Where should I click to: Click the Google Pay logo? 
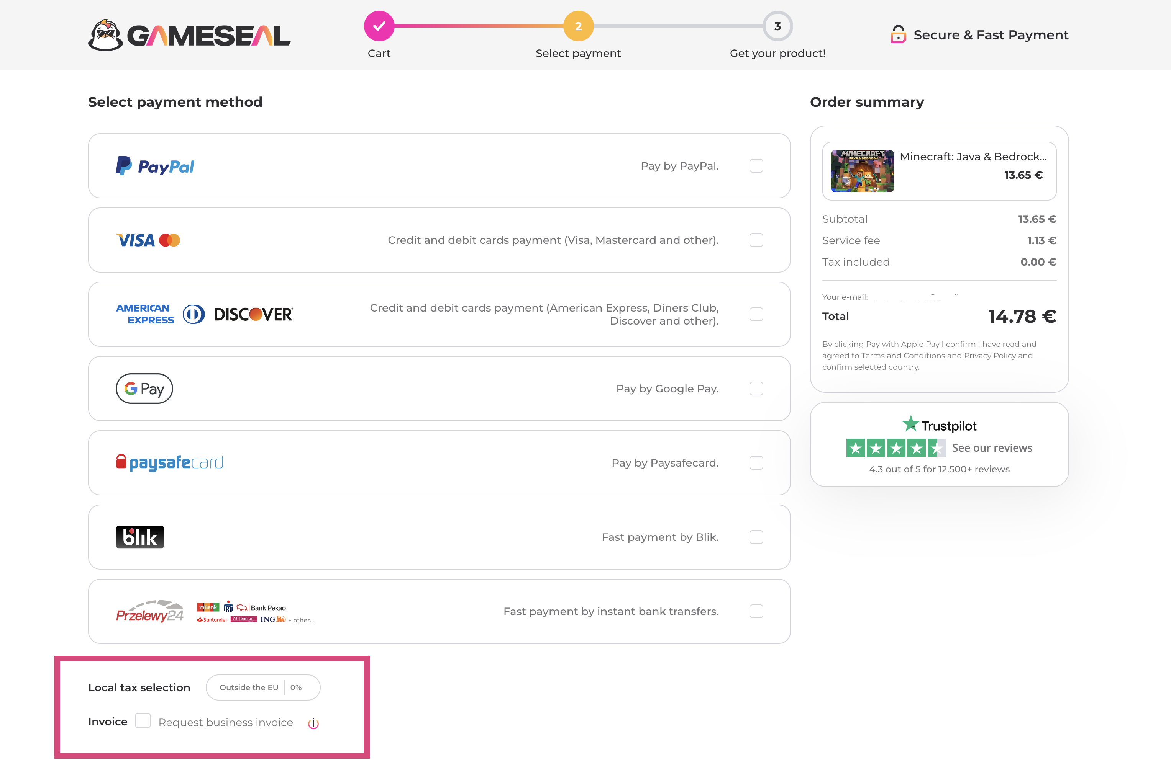coord(144,389)
